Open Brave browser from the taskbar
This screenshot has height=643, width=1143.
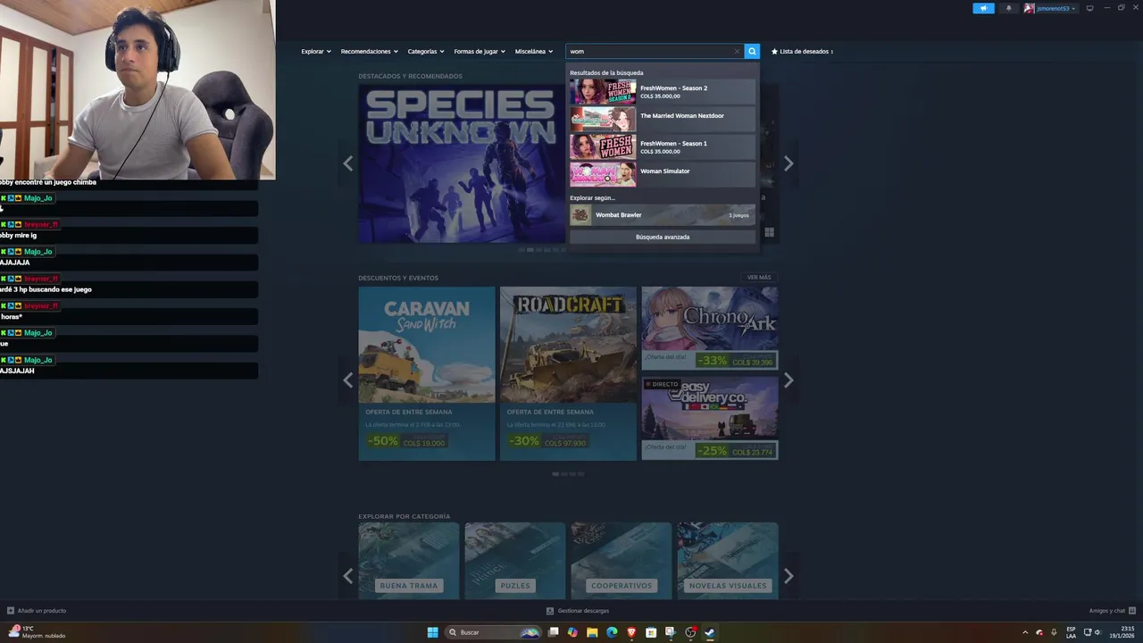click(631, 632)
